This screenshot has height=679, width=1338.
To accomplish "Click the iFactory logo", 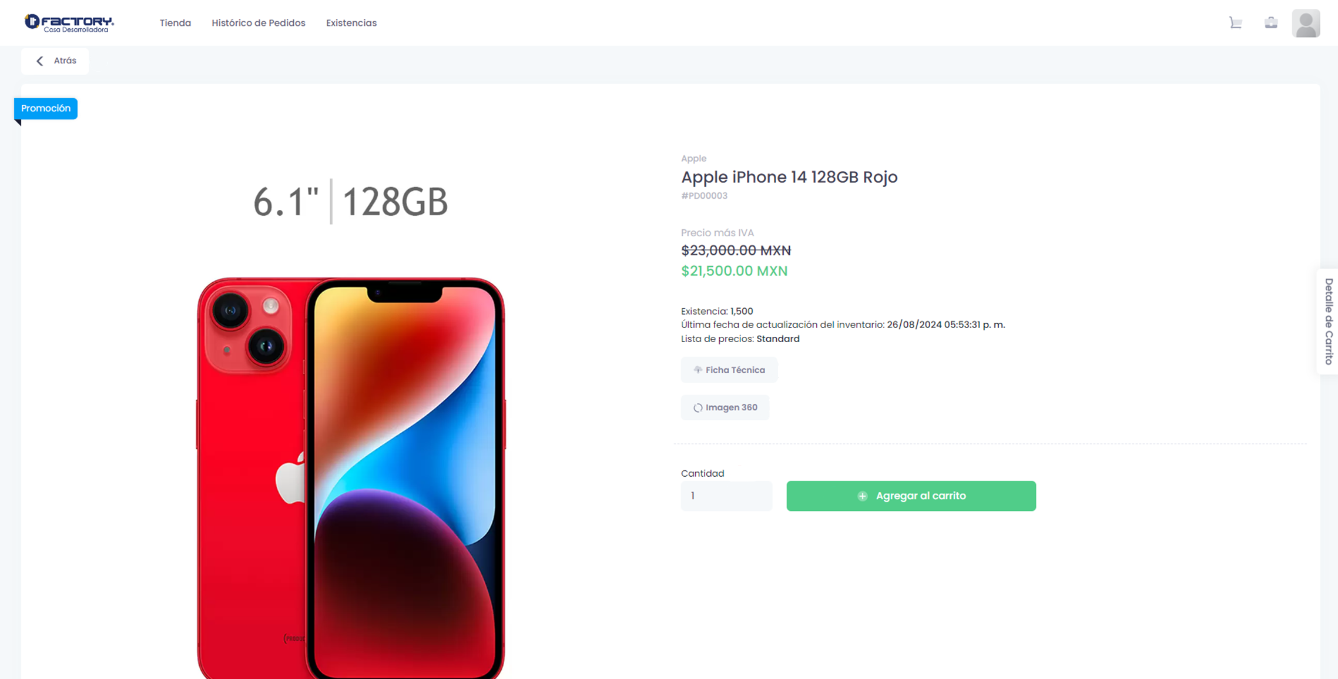I will (69, 23).
